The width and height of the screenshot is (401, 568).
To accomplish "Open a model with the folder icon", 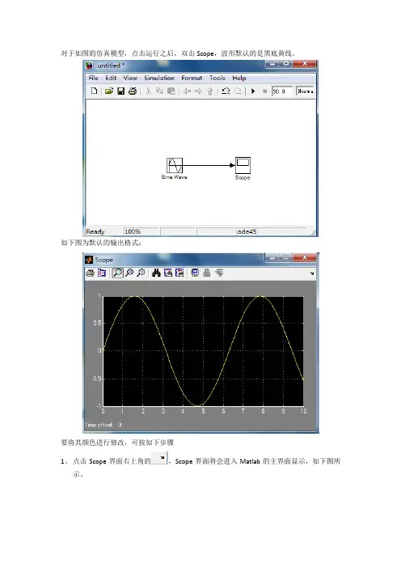I will tap(108, 91).
